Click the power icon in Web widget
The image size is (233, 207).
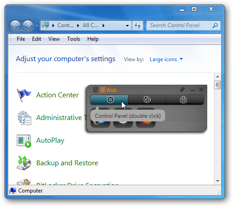[x=183, y=100]
